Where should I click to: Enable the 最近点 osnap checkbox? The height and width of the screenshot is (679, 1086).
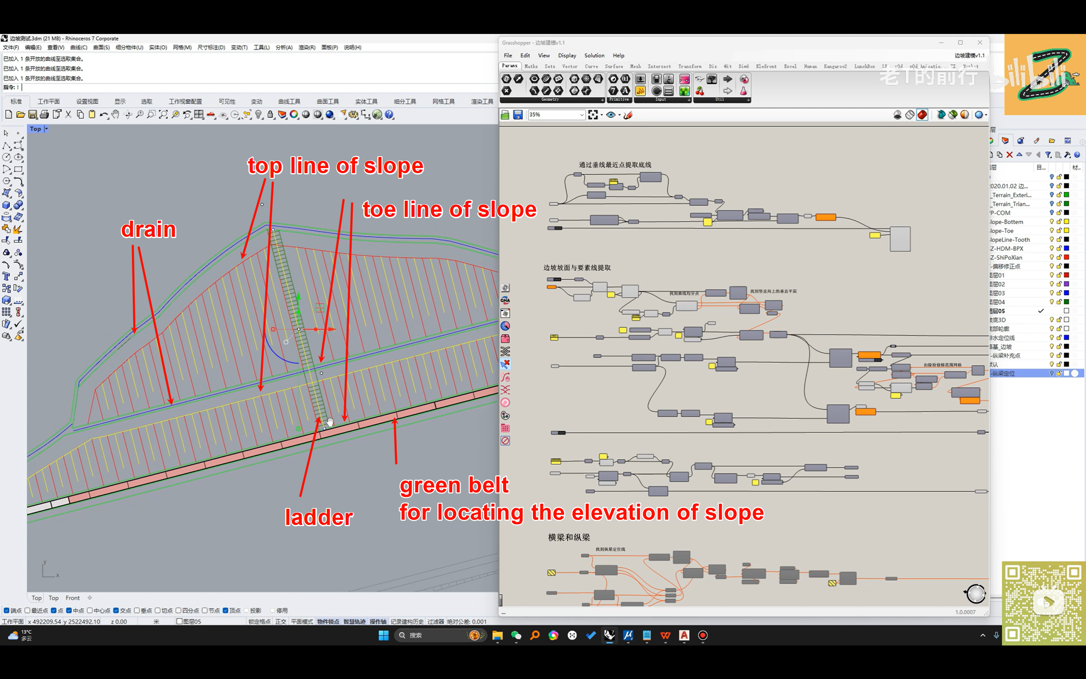click(x=28, y=610)
